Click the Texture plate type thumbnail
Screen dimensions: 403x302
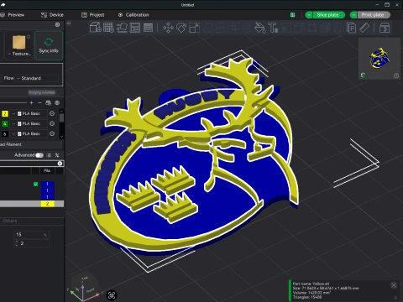point(18,42)
